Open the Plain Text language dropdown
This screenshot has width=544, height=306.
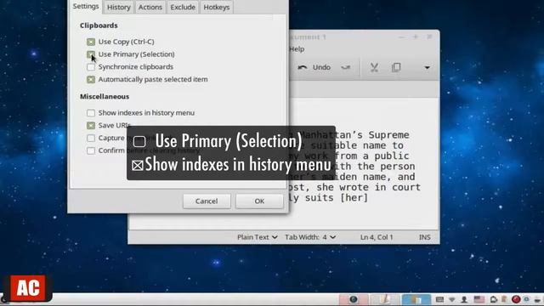(257, 237)
